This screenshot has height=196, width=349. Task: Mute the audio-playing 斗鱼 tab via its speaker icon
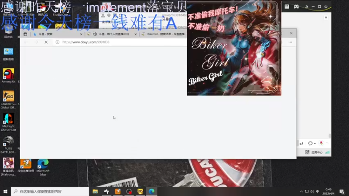[95, 34]
